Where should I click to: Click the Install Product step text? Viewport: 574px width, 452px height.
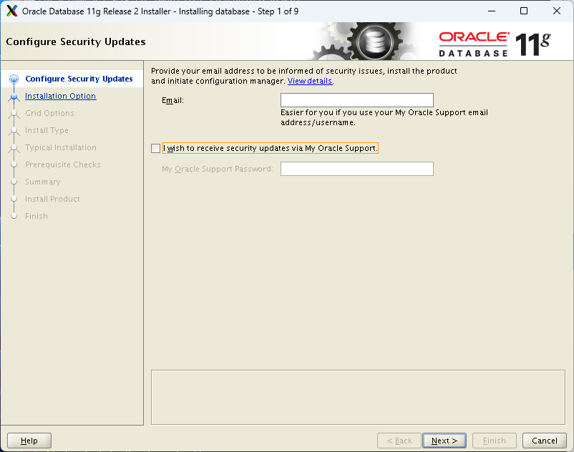coord(52,199)
